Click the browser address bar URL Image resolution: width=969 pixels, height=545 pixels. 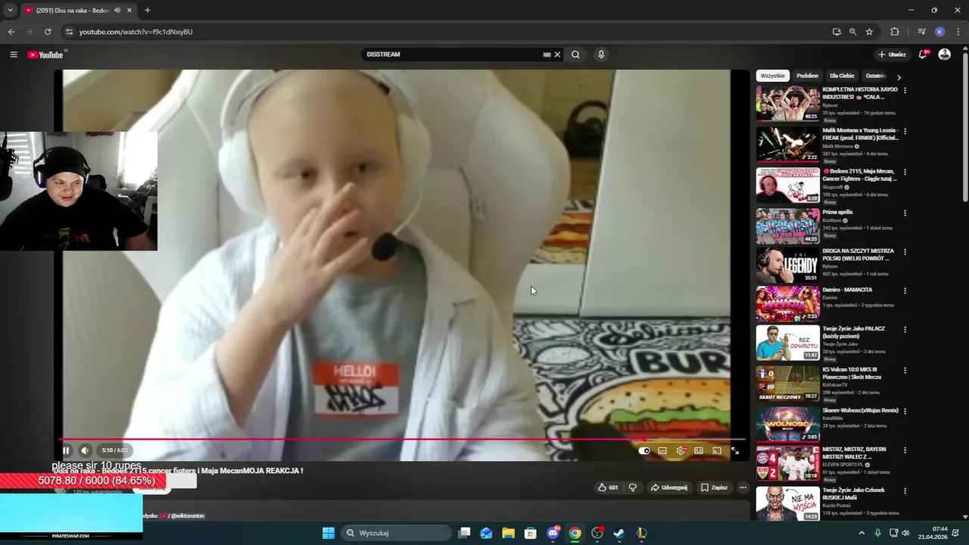pyautogui.click(x=136, y=32)
